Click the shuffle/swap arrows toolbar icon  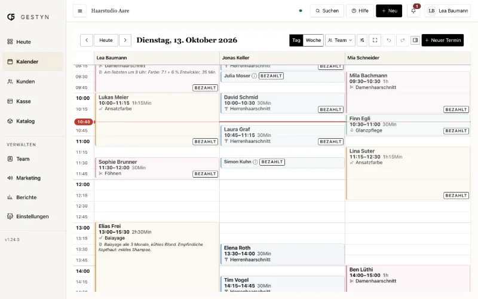[362, 40]
